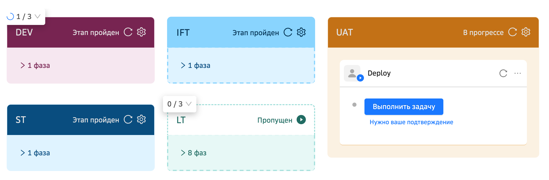Restart the UAT stage
549x180 pixels.
[513, 32]
